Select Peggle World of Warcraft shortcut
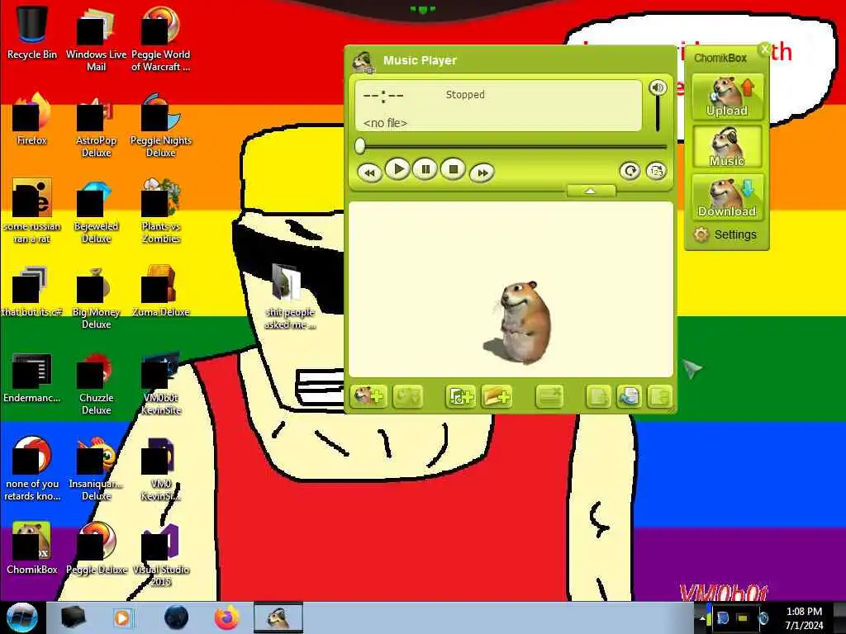The width and height of the screenshot is (846, 634). click(x=161, y=39)
